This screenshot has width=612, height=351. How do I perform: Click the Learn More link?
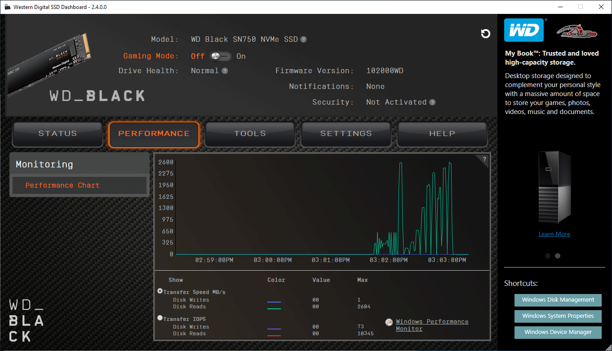[x=554, y=234]
